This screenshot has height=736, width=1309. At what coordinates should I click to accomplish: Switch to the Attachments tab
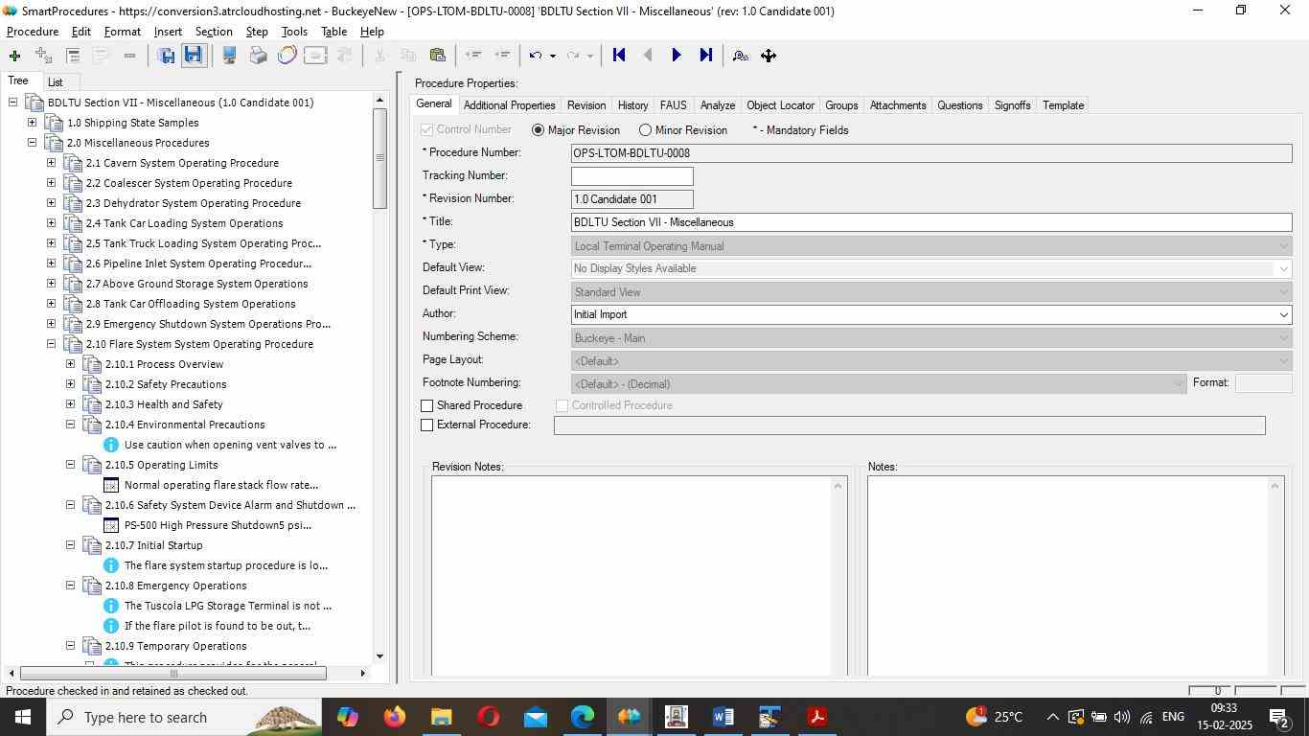(x=898, y=105)
